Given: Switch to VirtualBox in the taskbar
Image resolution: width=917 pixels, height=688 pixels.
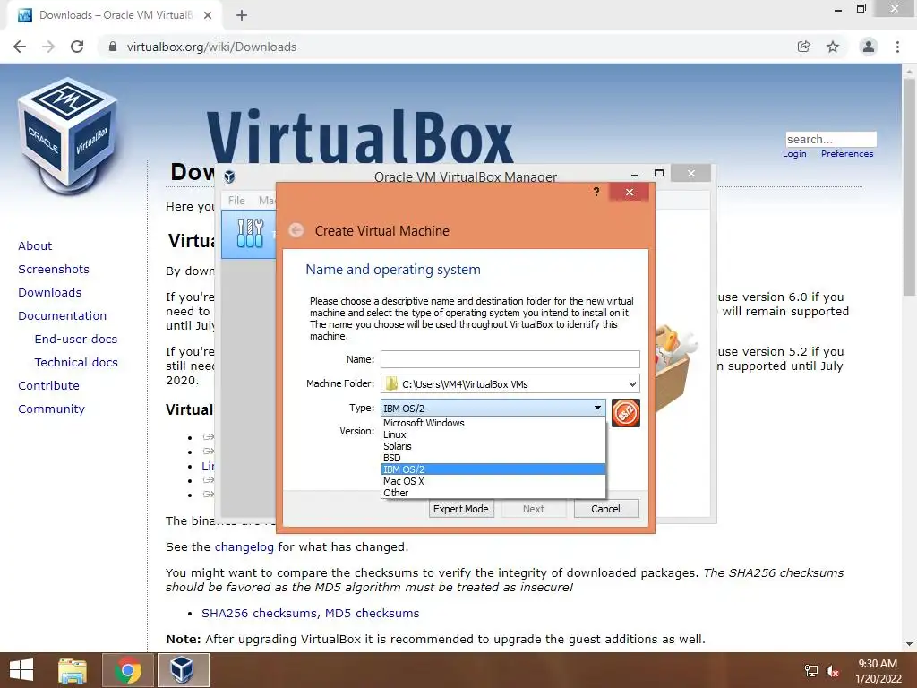Looking at the screenshot, I should click(183, 670).
